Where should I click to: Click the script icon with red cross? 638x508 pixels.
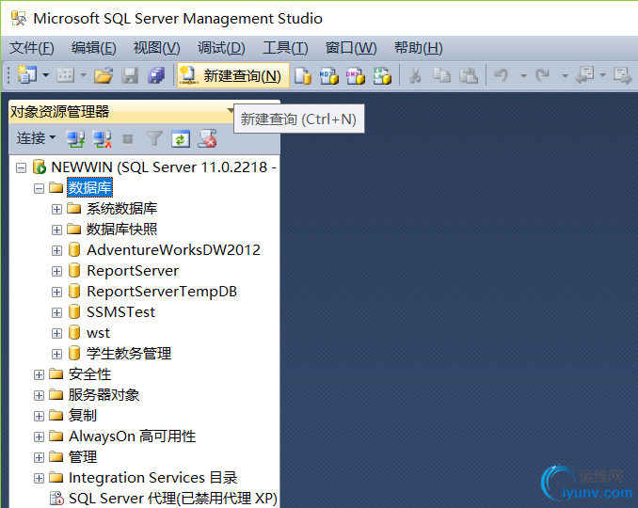pyautogui.click(x=207, y=138)
